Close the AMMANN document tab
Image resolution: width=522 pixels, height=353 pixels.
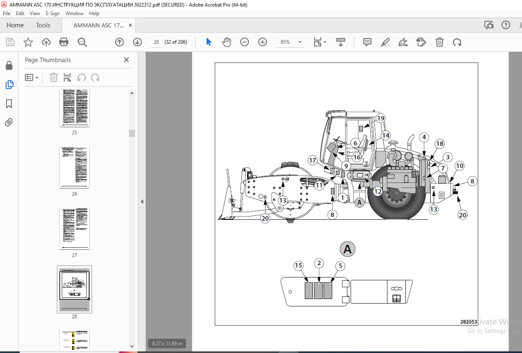(130, 25)
